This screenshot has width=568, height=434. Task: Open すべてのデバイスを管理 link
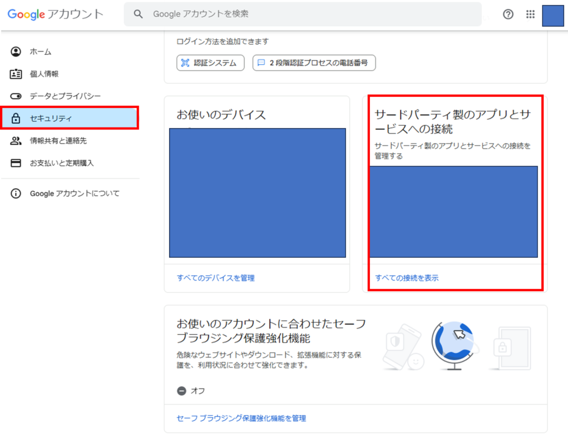[216, 278]
